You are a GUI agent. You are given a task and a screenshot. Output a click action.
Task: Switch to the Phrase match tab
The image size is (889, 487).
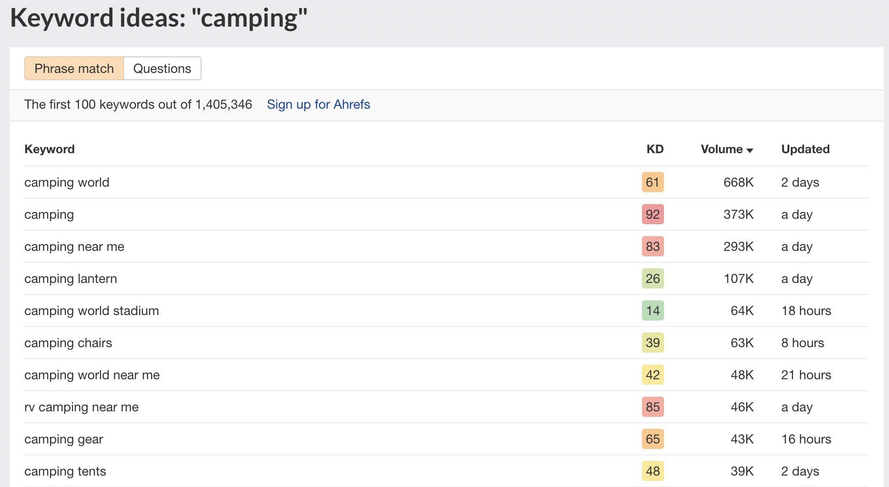(74, 69)
